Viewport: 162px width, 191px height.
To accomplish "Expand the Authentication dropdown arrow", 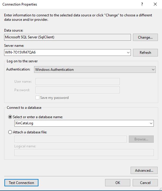I will 153,70.
